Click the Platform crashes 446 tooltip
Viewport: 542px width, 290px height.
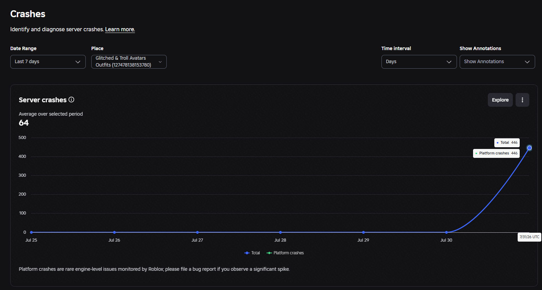(x=496, y=153)
